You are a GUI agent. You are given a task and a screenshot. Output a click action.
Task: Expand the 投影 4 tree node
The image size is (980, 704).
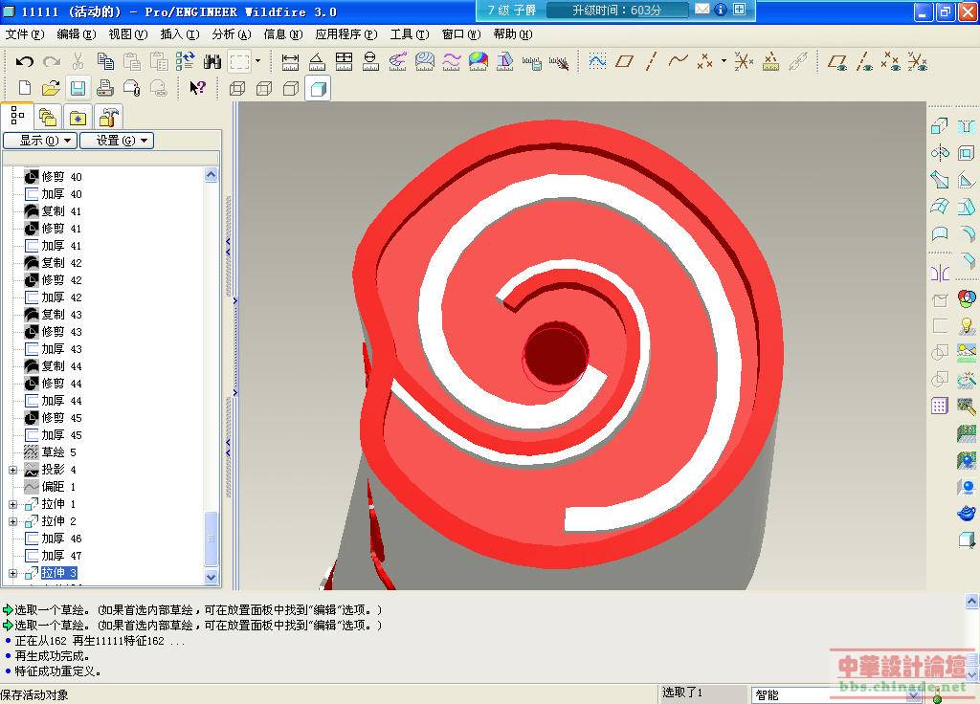pyautogui.click(x=12, y=470)
